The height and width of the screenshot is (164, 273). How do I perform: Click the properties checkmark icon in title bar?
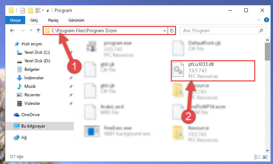tap(23, 11)
